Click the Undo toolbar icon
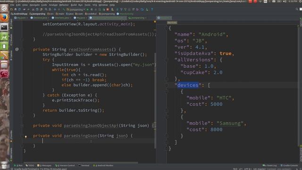302x170 pixels. [24, 9]
